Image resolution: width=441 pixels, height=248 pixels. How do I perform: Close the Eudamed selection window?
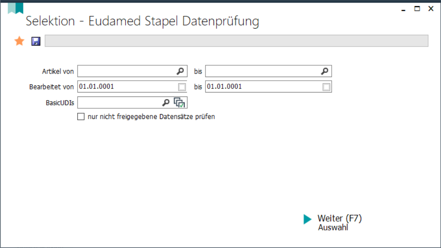tap(431, 8)
